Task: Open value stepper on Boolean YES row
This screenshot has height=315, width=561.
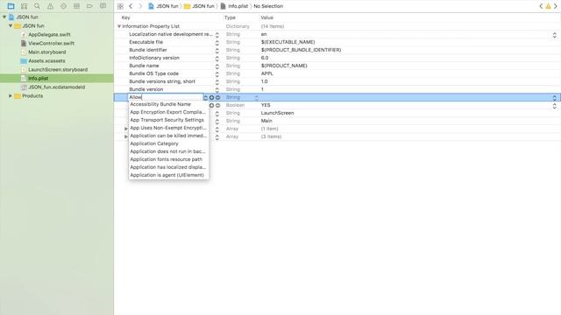Action: point(554,106)
